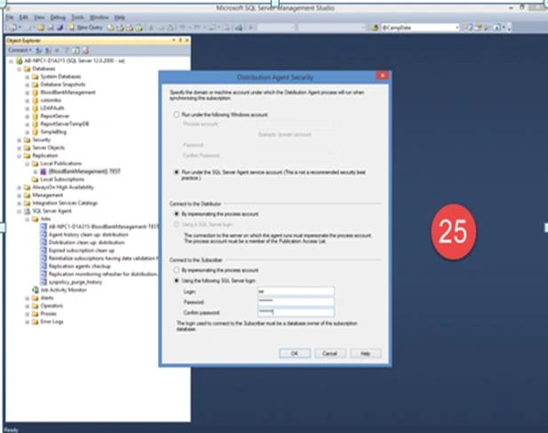Click OK in Distribution Agent Security

click(295, 353)
